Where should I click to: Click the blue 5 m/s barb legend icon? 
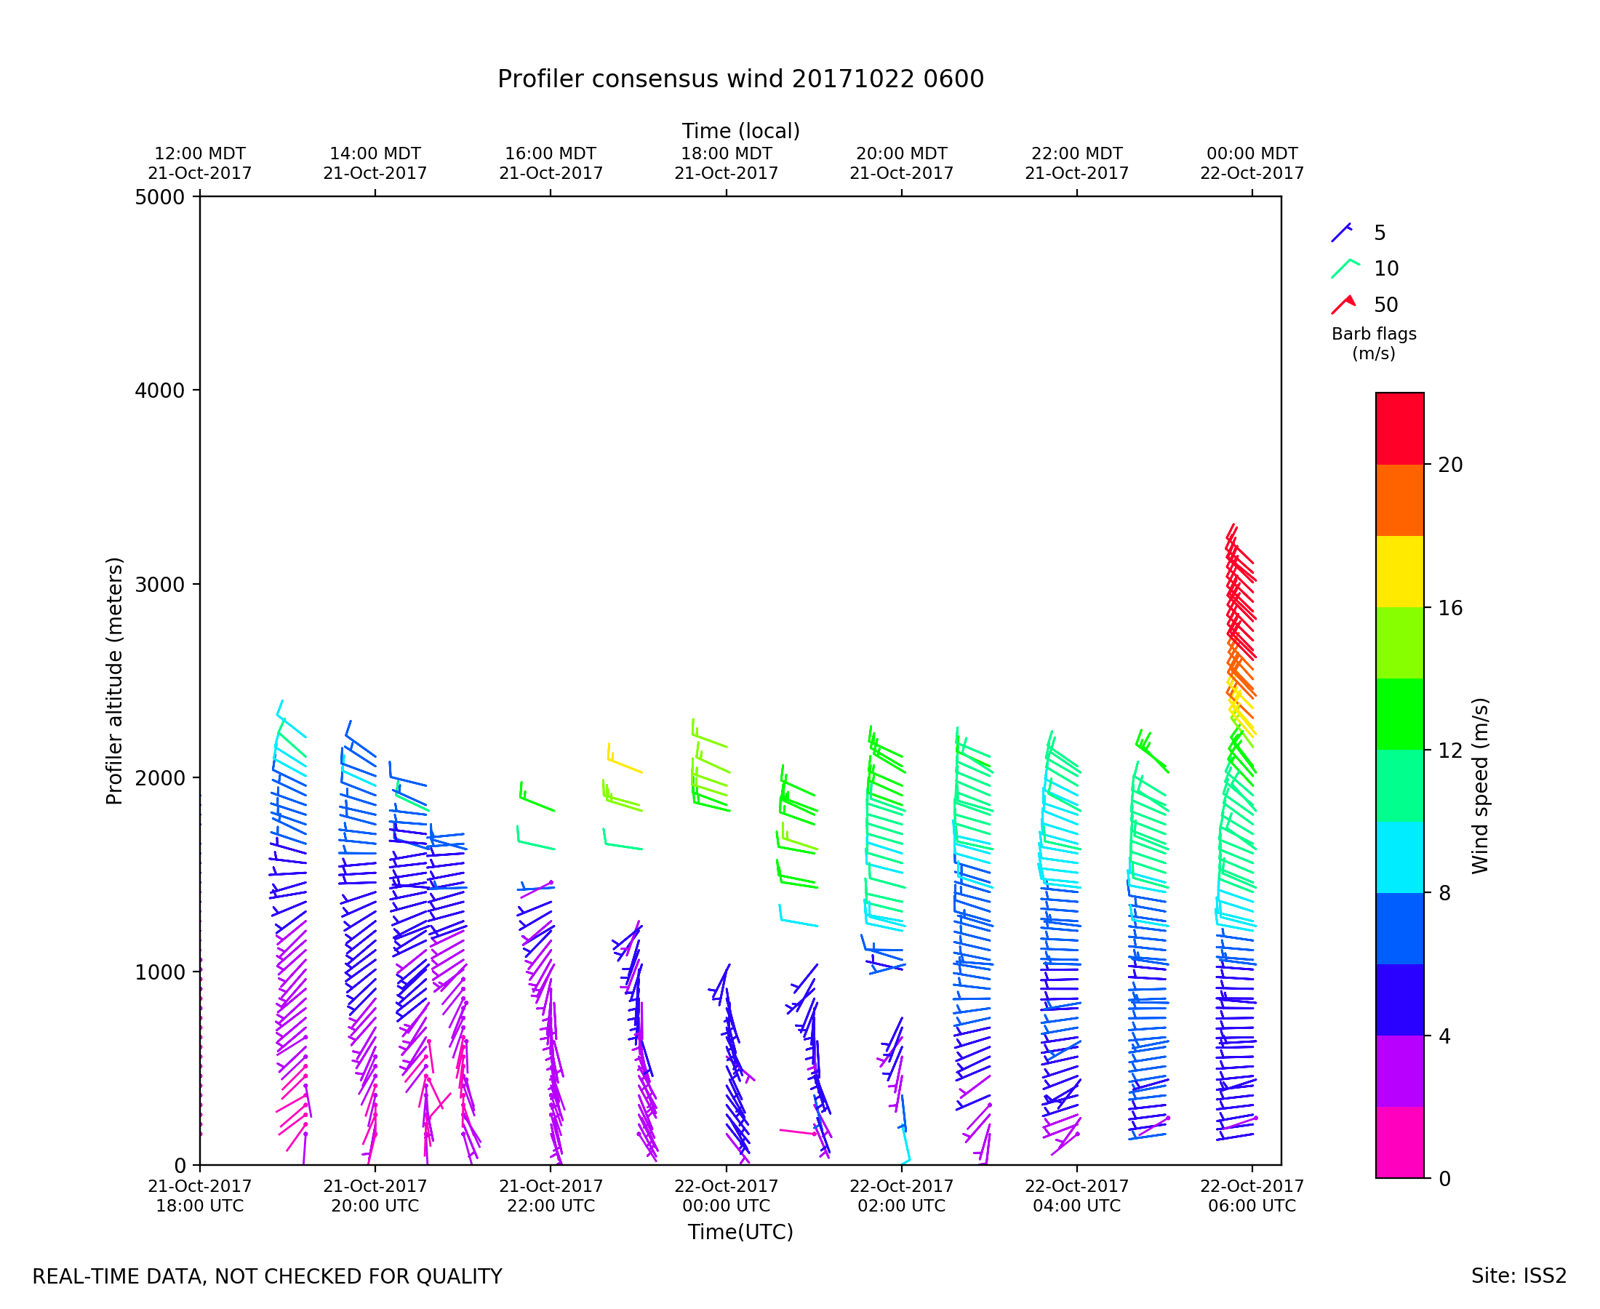[x=1341, y=233]
